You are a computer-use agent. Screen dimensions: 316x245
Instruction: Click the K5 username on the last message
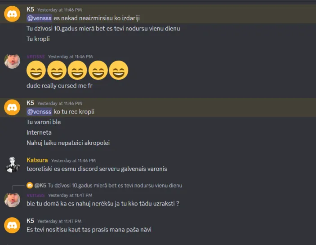click(x=30, y=221)
